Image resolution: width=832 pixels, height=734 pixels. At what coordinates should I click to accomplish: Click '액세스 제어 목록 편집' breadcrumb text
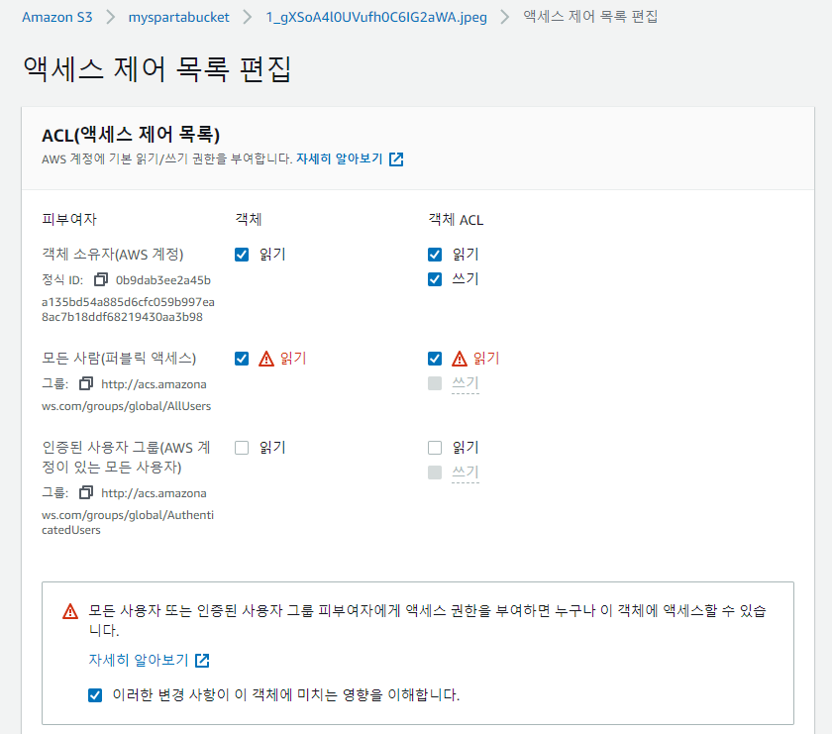coord(590,17)
